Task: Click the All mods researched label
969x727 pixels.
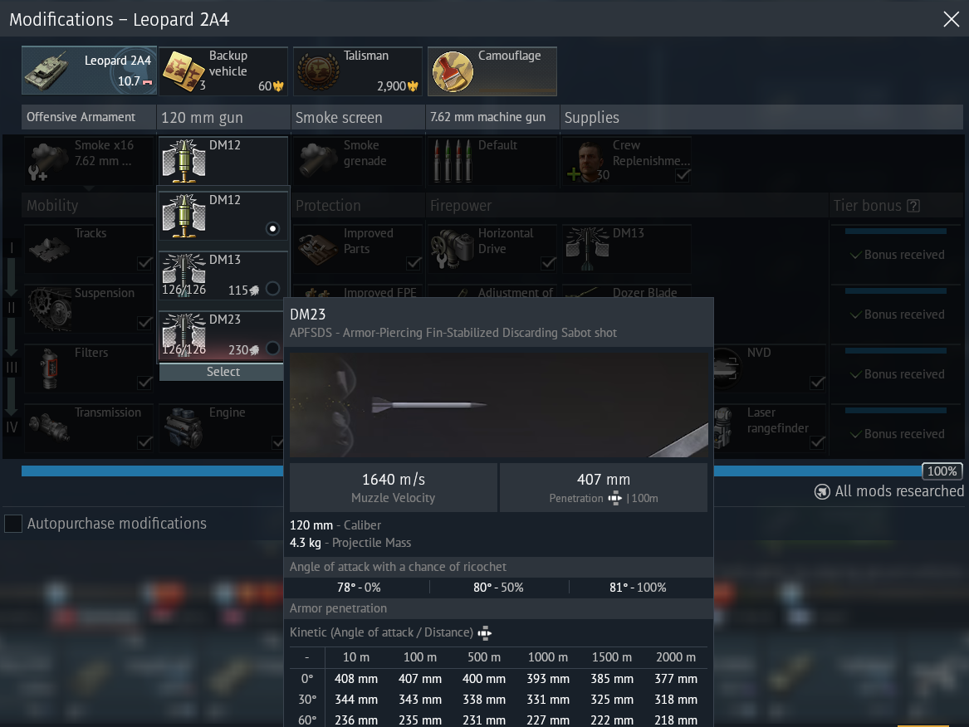Action: click(899, 491)
